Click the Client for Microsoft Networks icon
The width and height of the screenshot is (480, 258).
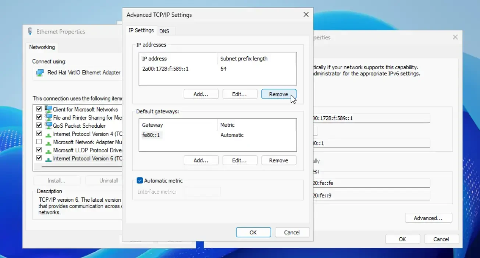[x=49, y=109]
